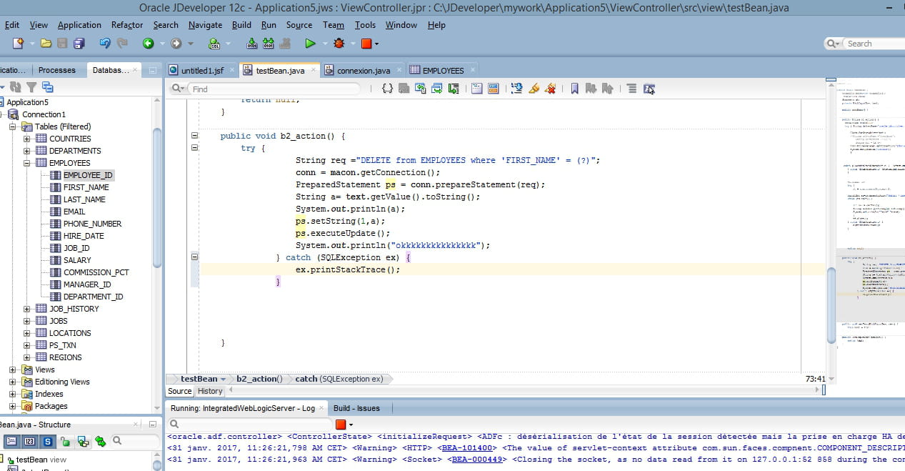Open a file with the yellow folder icon
This screenshot has height=471, width=905.
(x=46, y=44)
